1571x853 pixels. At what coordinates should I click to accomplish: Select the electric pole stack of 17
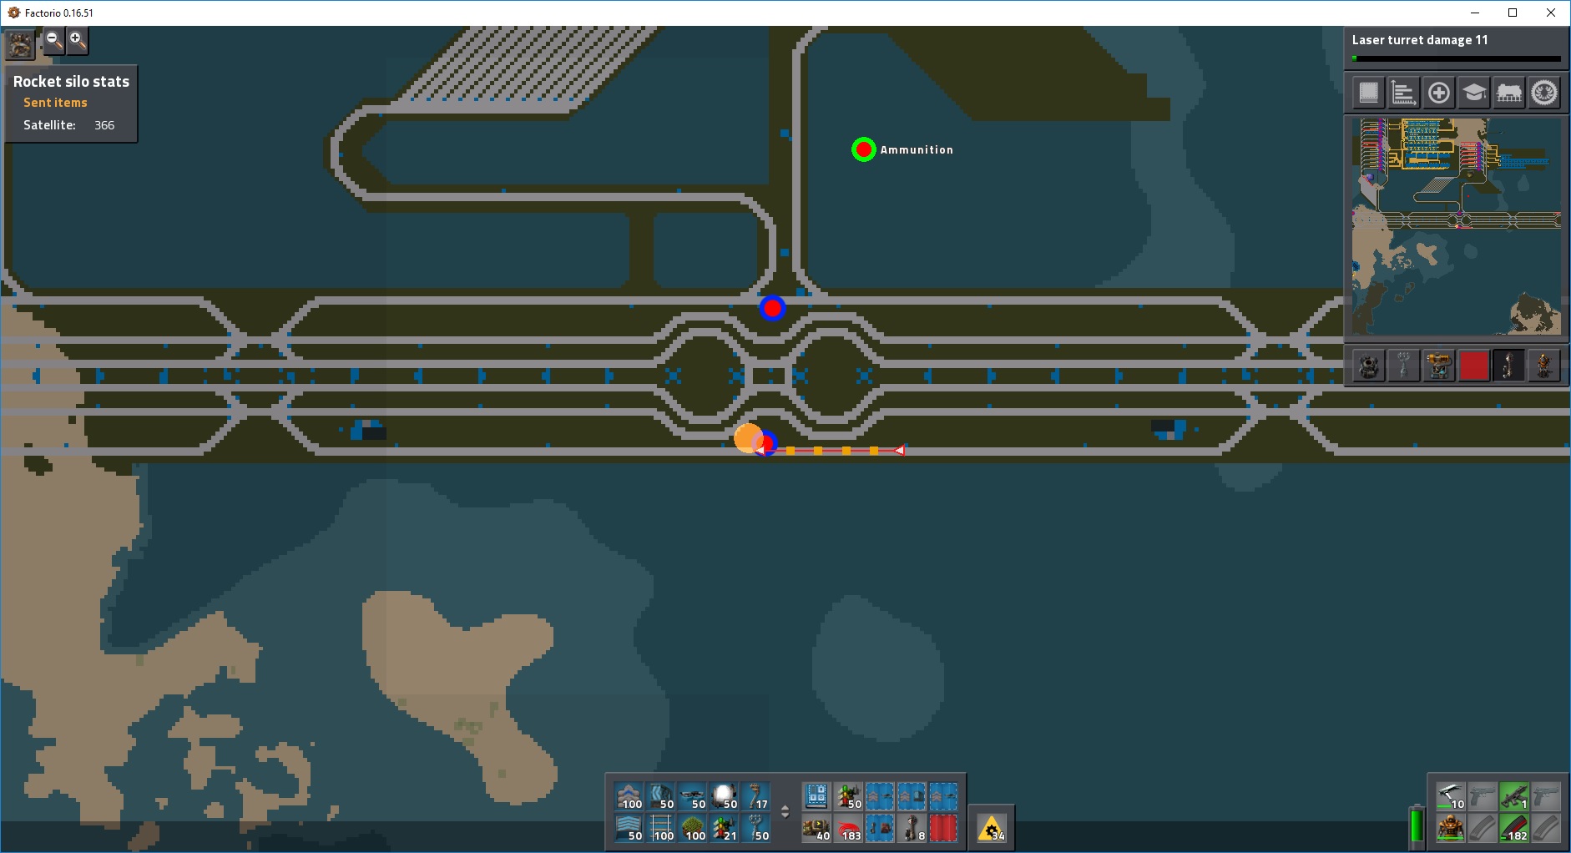756,796
